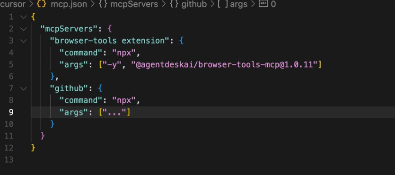Viewport: 395px width, 175px height.
Task: Open the cursor folder breadcrumb
Action: click(x=13, y=4)
